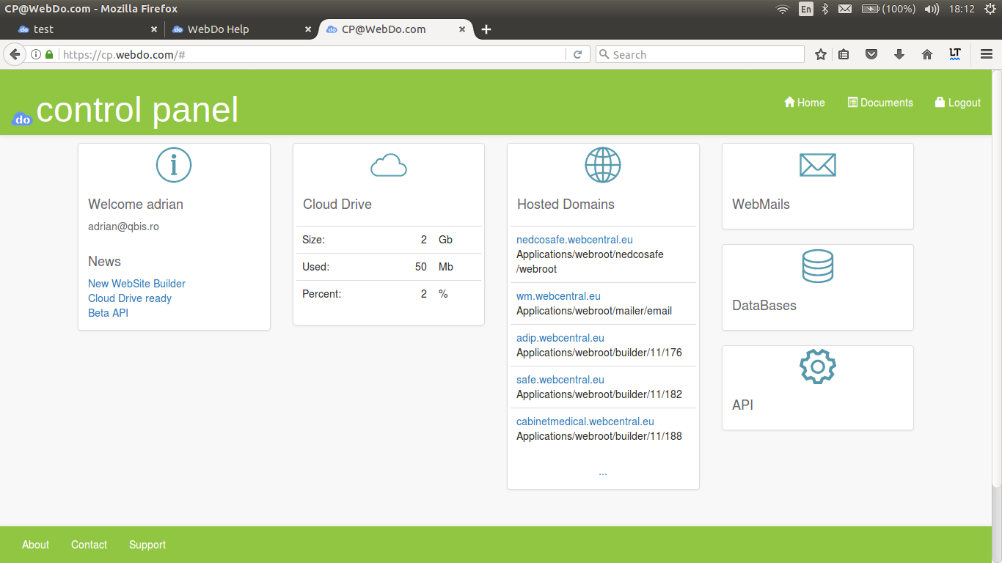Close the WebDo Help tab
The height and width of the screenshot is (563, 1002).
coord(308,29)
